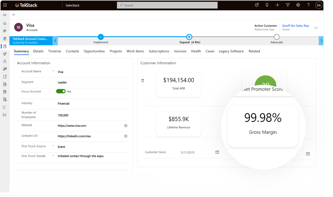Image resolution: width=333 pixels, height=197 pixels.
Task: Switch to the Contacts tab
Action: click(72, 51)
